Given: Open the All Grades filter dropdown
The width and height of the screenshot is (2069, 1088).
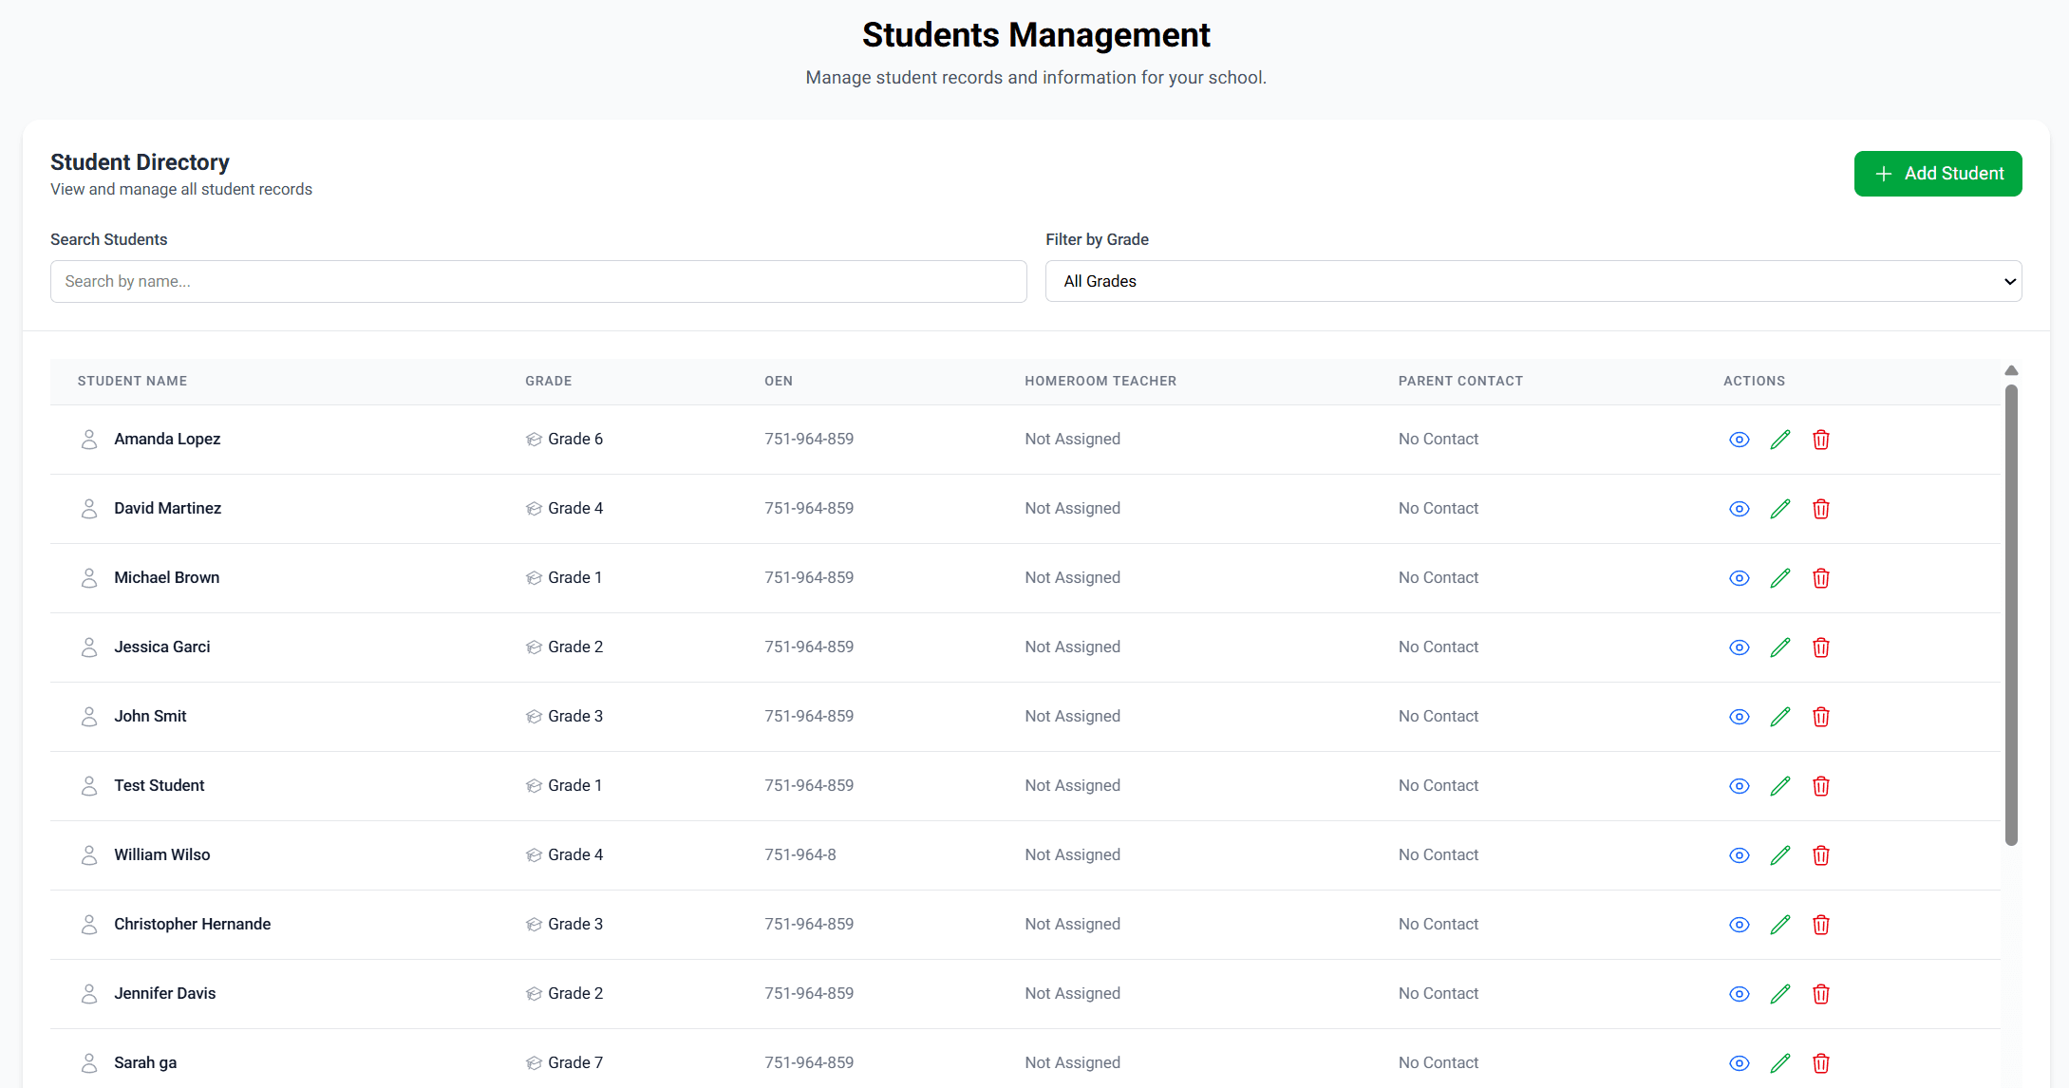Looking at the screenshot, I should 1533,281.
